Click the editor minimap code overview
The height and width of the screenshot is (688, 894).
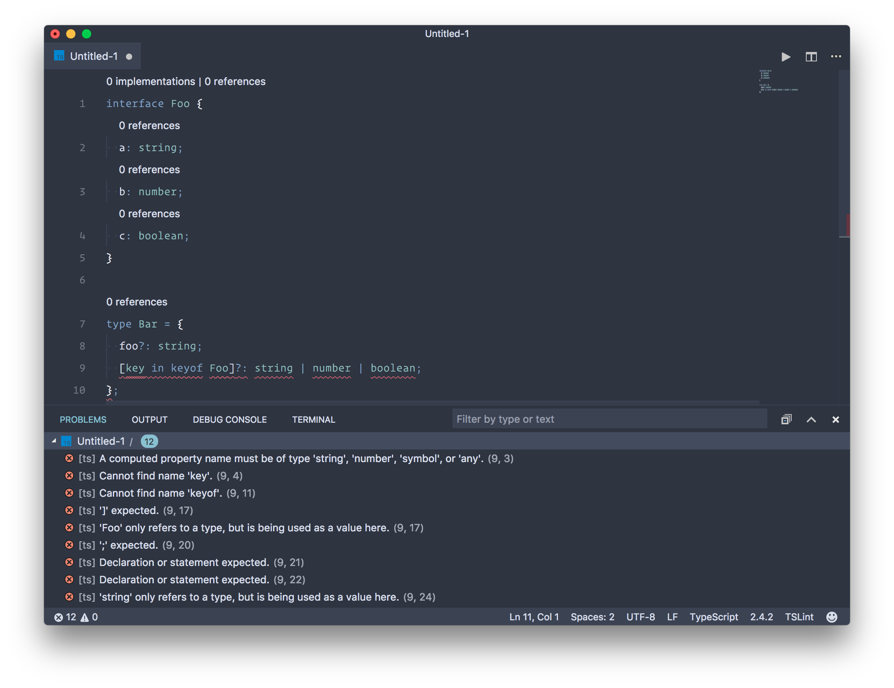[778, 82]
